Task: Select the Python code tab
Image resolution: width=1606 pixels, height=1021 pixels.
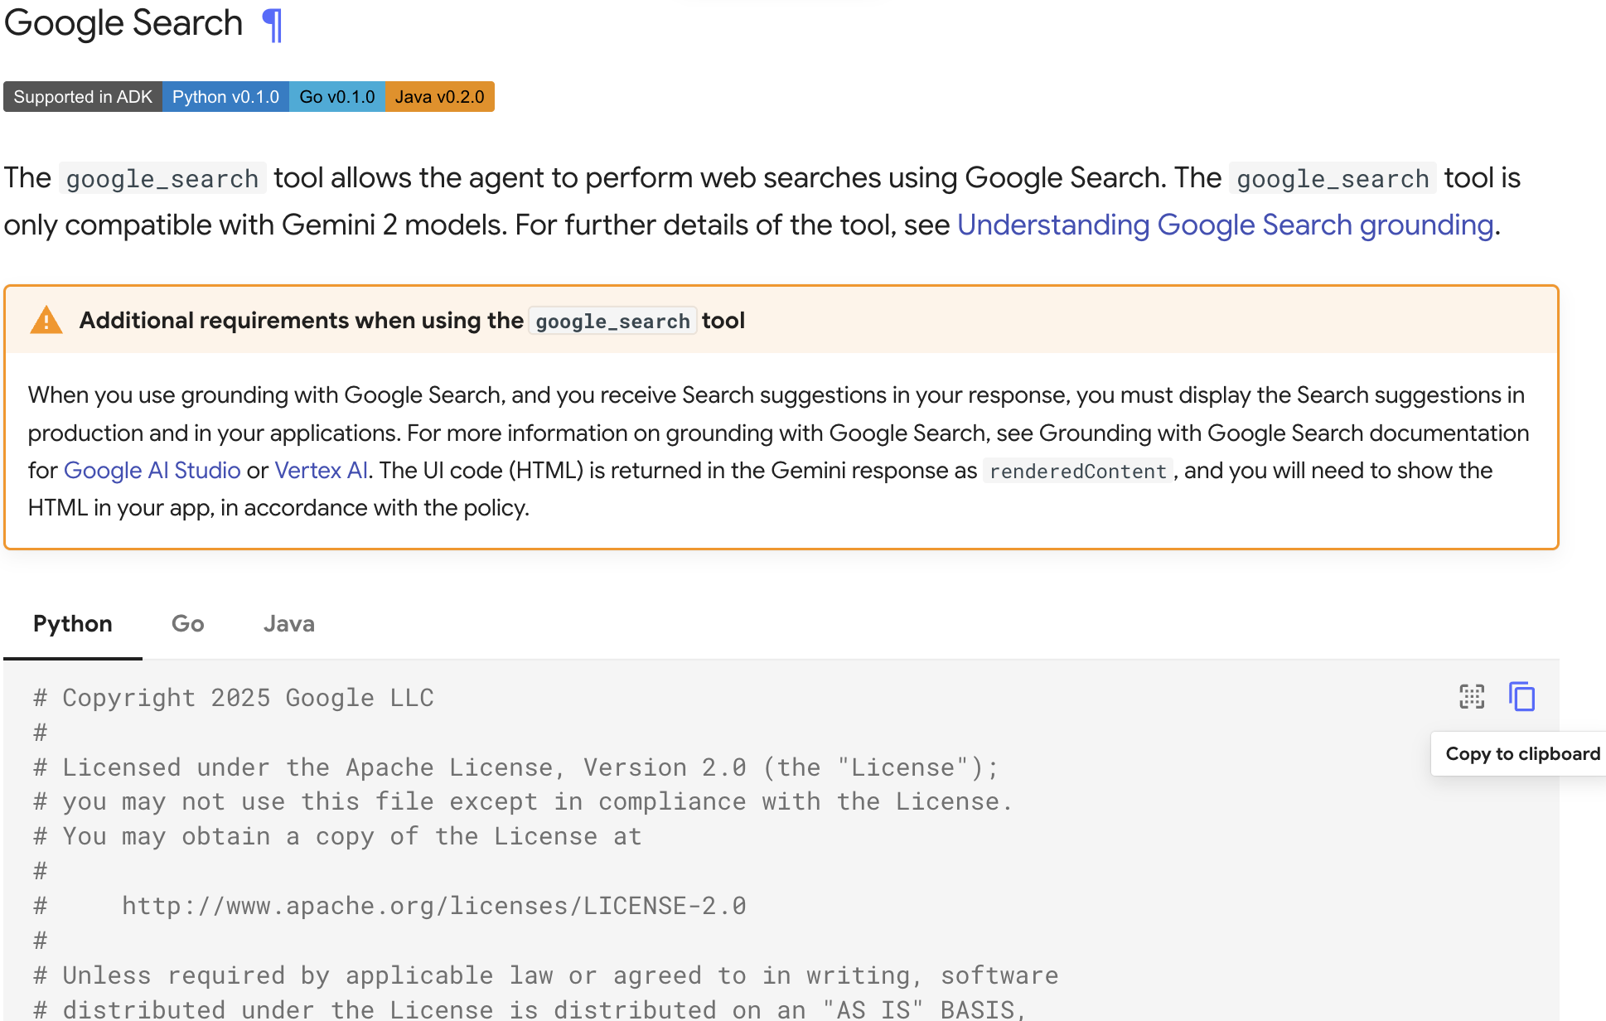Action: pyautogui.click(x=73, y=624)
